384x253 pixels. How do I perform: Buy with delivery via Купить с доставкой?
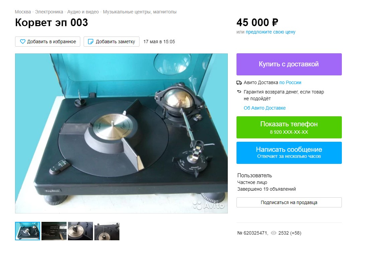289,64
